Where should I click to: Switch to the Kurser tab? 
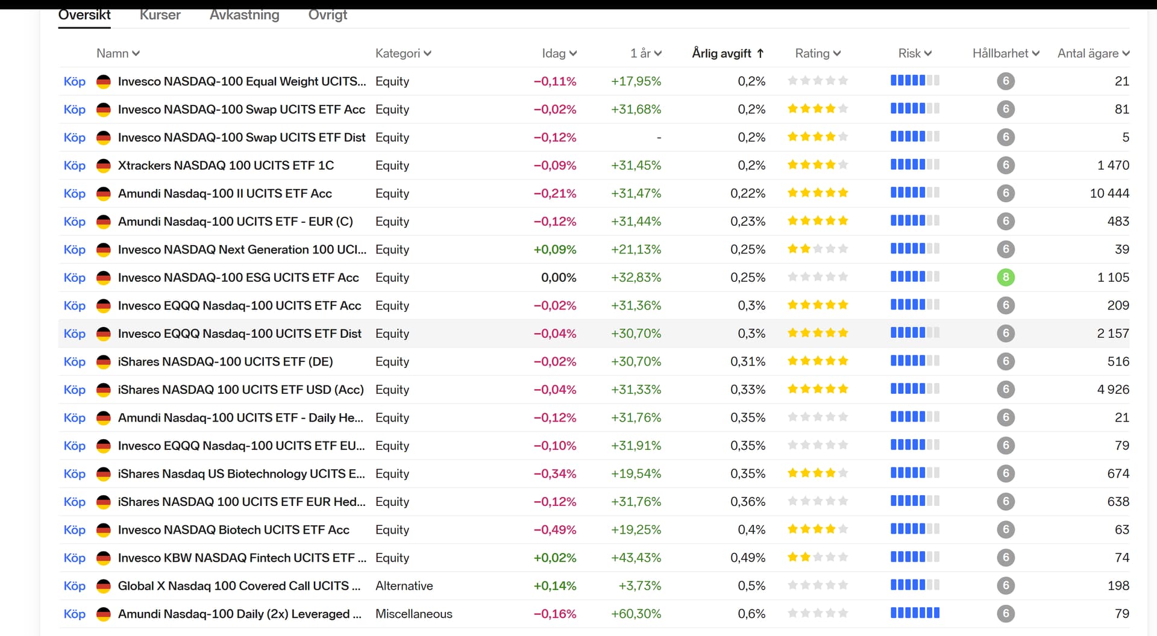click(160, 15)
